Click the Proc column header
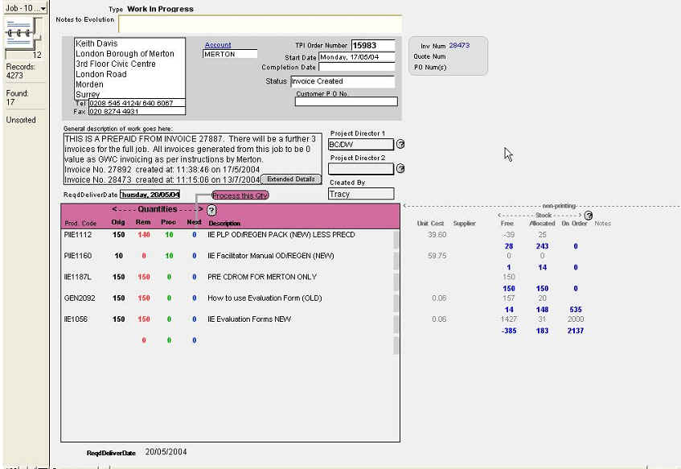 (169, 222)
